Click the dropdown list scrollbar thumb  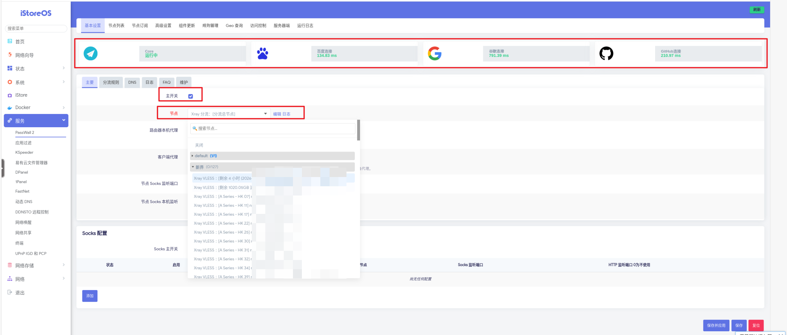coord(358,130)
